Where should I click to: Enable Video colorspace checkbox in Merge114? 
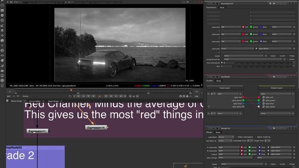click(236, 137)
